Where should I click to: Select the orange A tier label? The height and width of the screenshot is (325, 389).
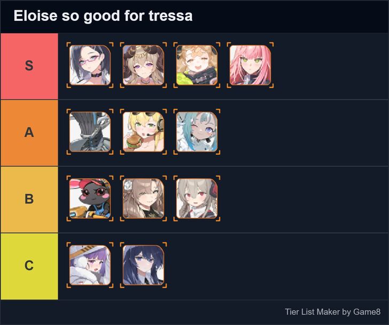(29, 132)
